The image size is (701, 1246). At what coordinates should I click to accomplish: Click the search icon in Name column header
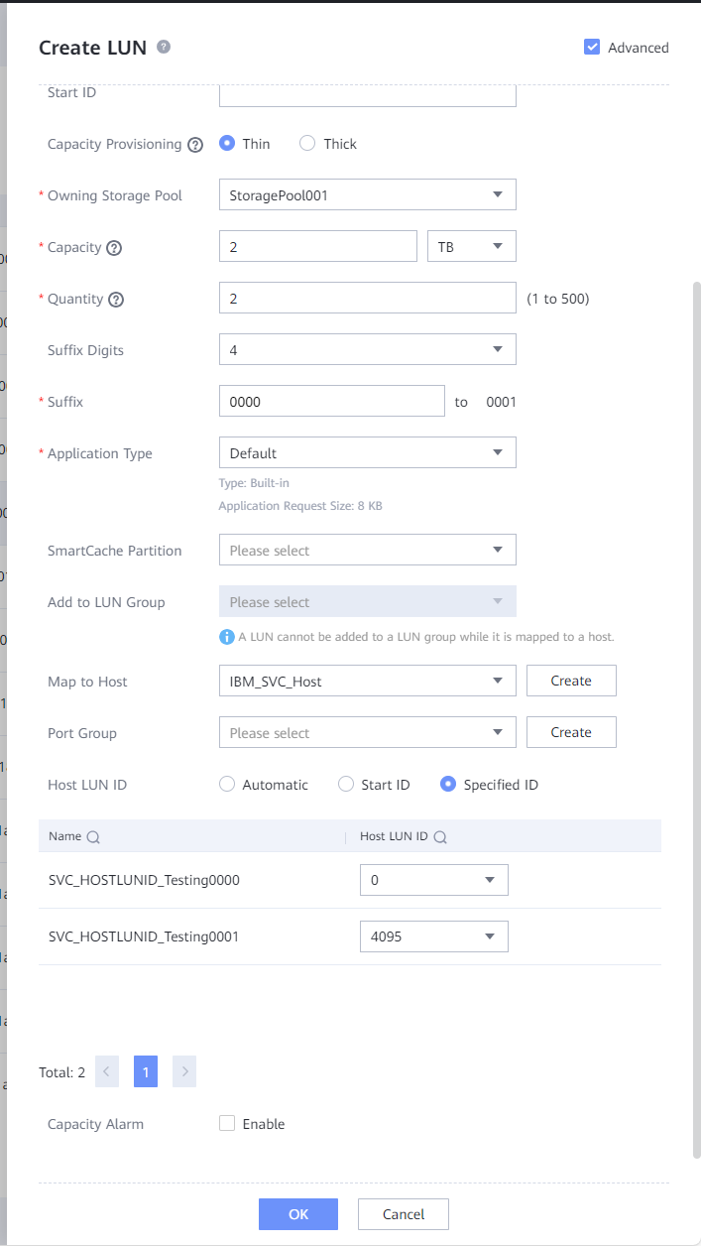click(93, 837)
